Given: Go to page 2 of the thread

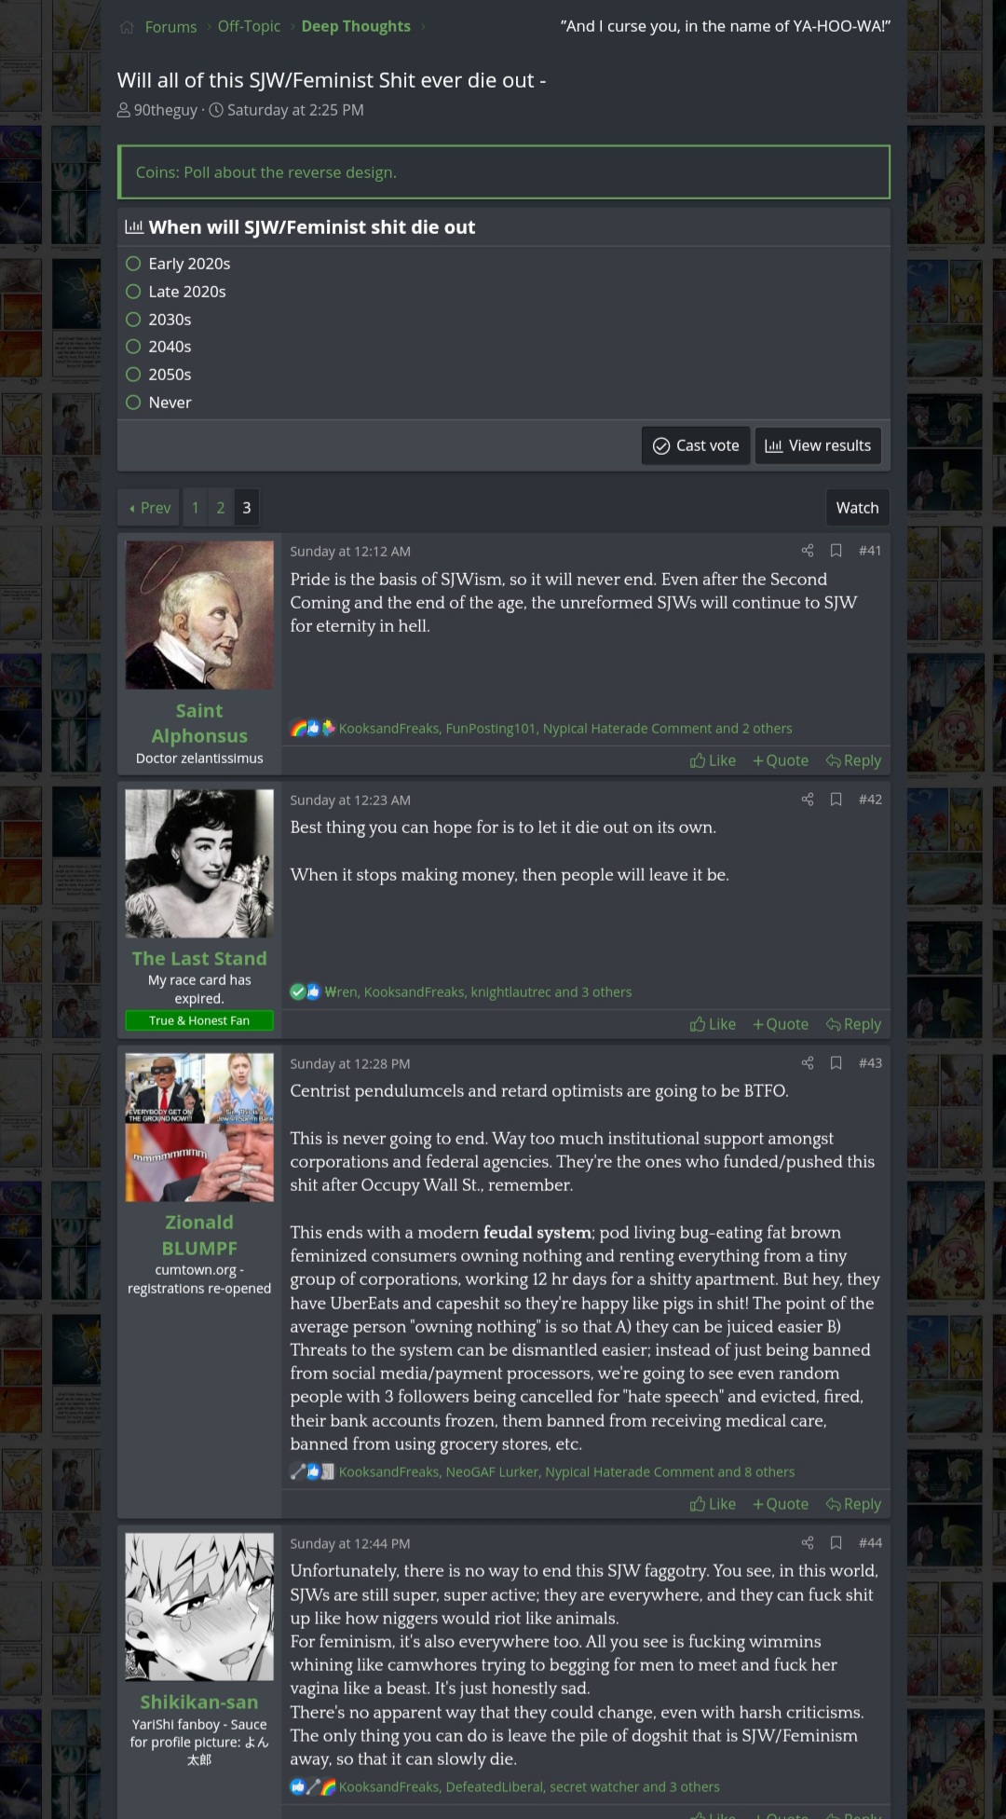Looking at the screenshot, I should [x=221, y=508].
